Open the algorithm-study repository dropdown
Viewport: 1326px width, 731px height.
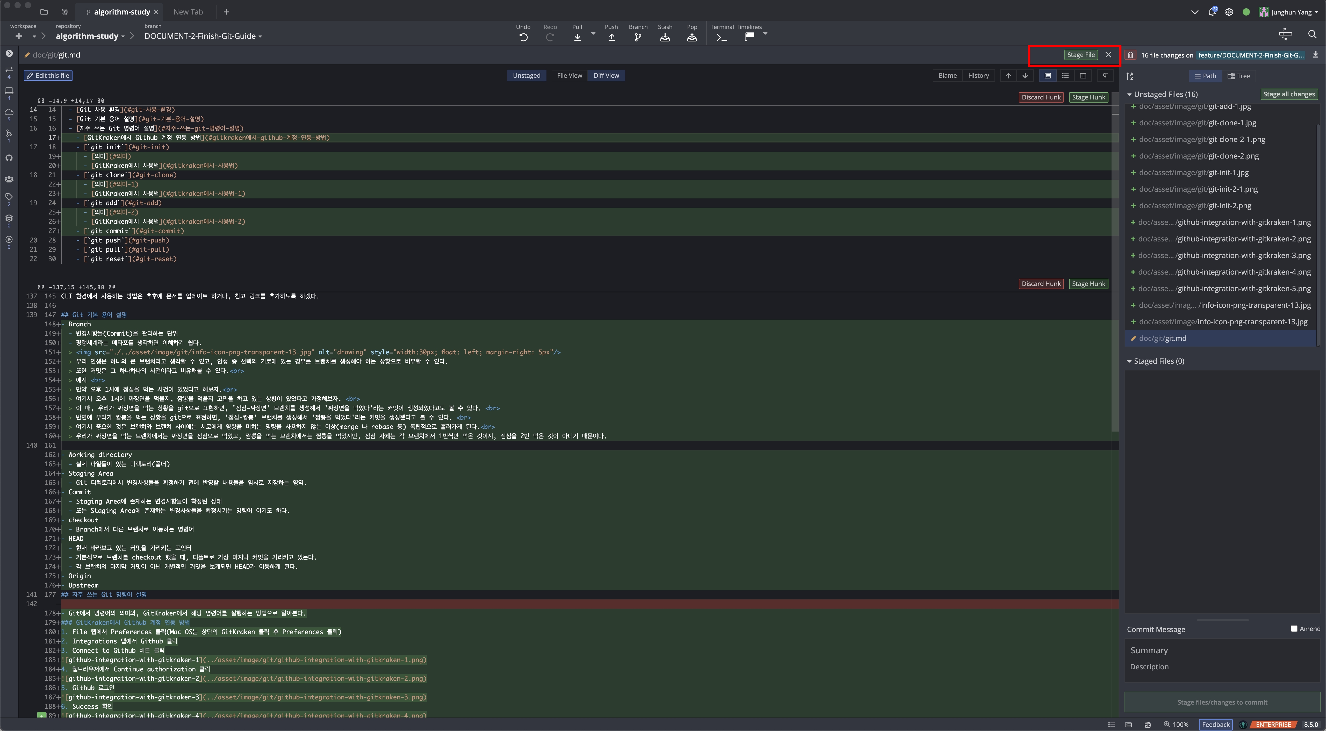(x=90, y=36)
